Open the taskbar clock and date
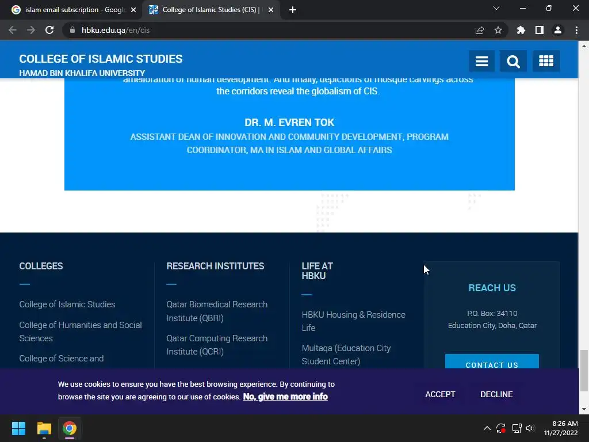Image resolution: width=589 pixels, height=442 pixels. [x=561, y=428]
